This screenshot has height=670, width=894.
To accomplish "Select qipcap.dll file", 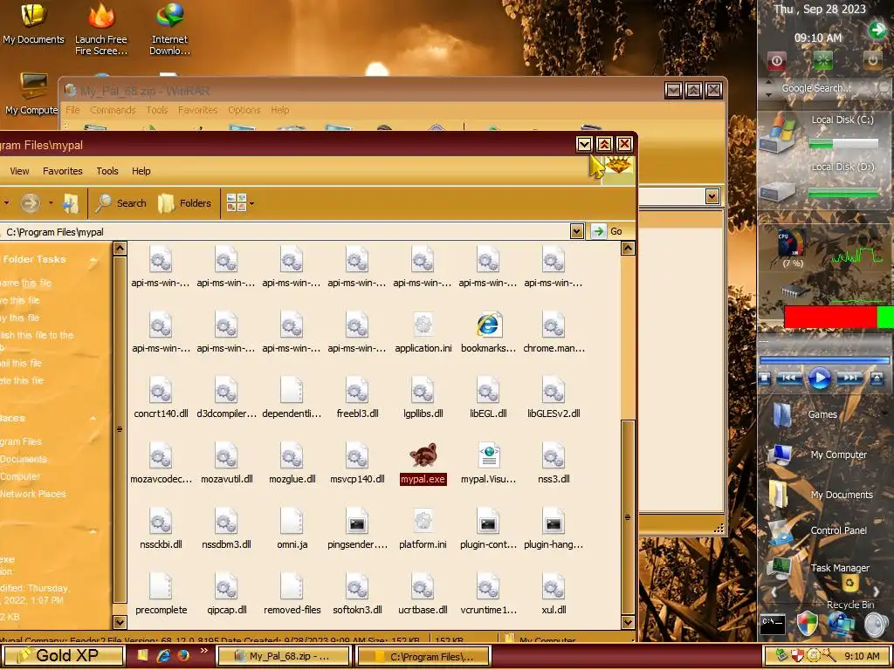I will coord(226,595).
